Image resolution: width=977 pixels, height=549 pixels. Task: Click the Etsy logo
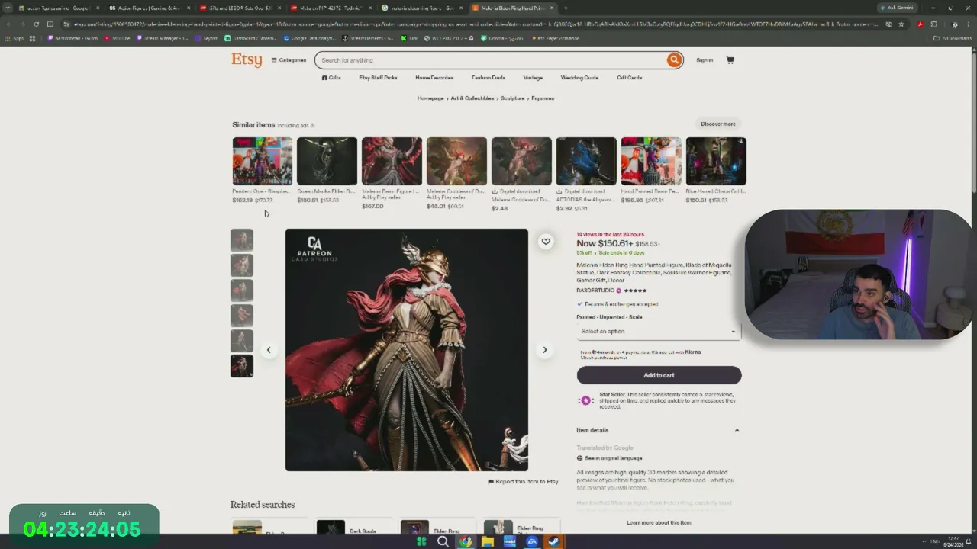pyautogui.click(x=247, y=60)
